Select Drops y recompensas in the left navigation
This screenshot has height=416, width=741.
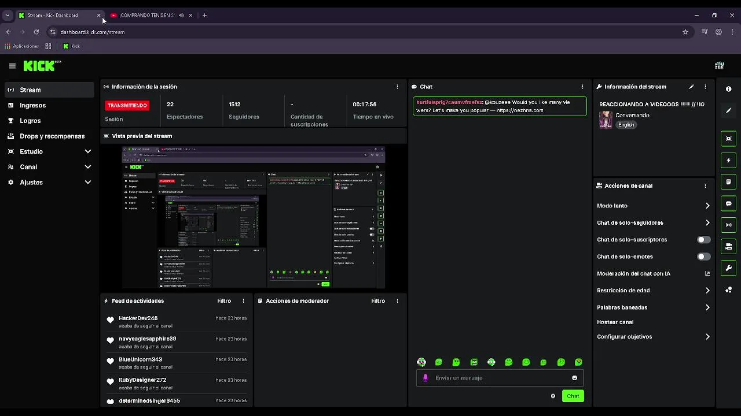pyautogui.click(x=49, y=136)
